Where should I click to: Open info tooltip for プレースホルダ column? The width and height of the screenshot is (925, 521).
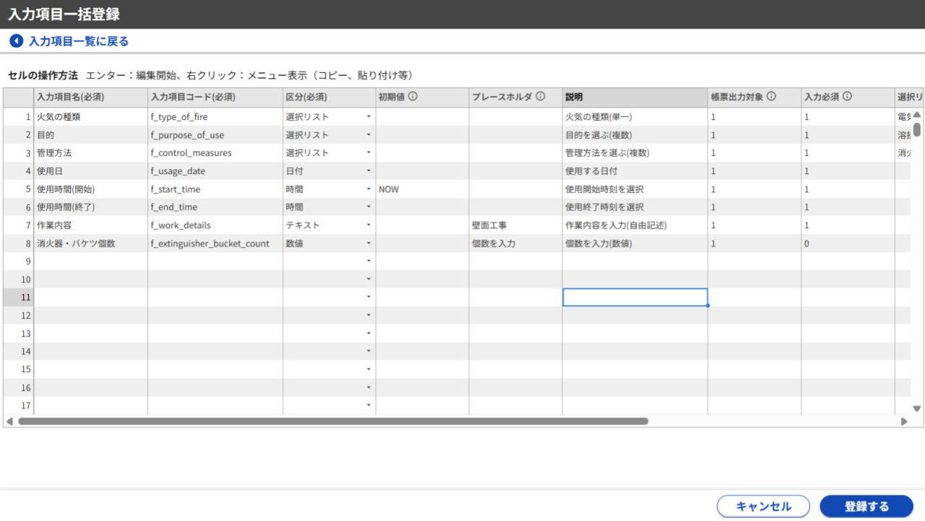point(541,96)
